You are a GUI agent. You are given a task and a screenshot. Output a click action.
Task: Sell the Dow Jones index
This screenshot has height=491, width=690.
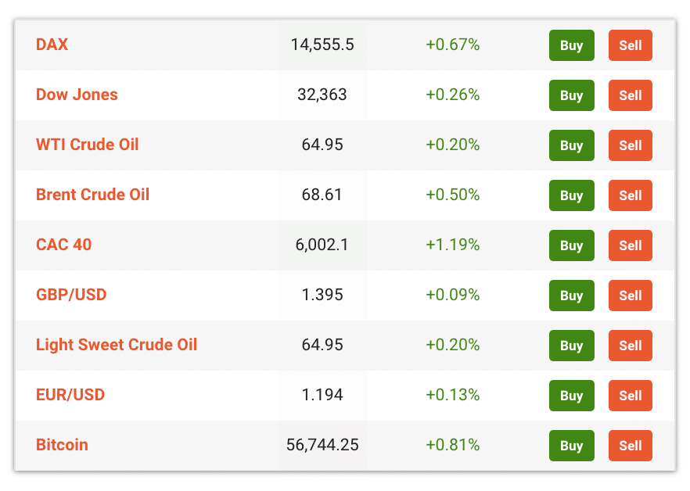click(x=631, y=95)
